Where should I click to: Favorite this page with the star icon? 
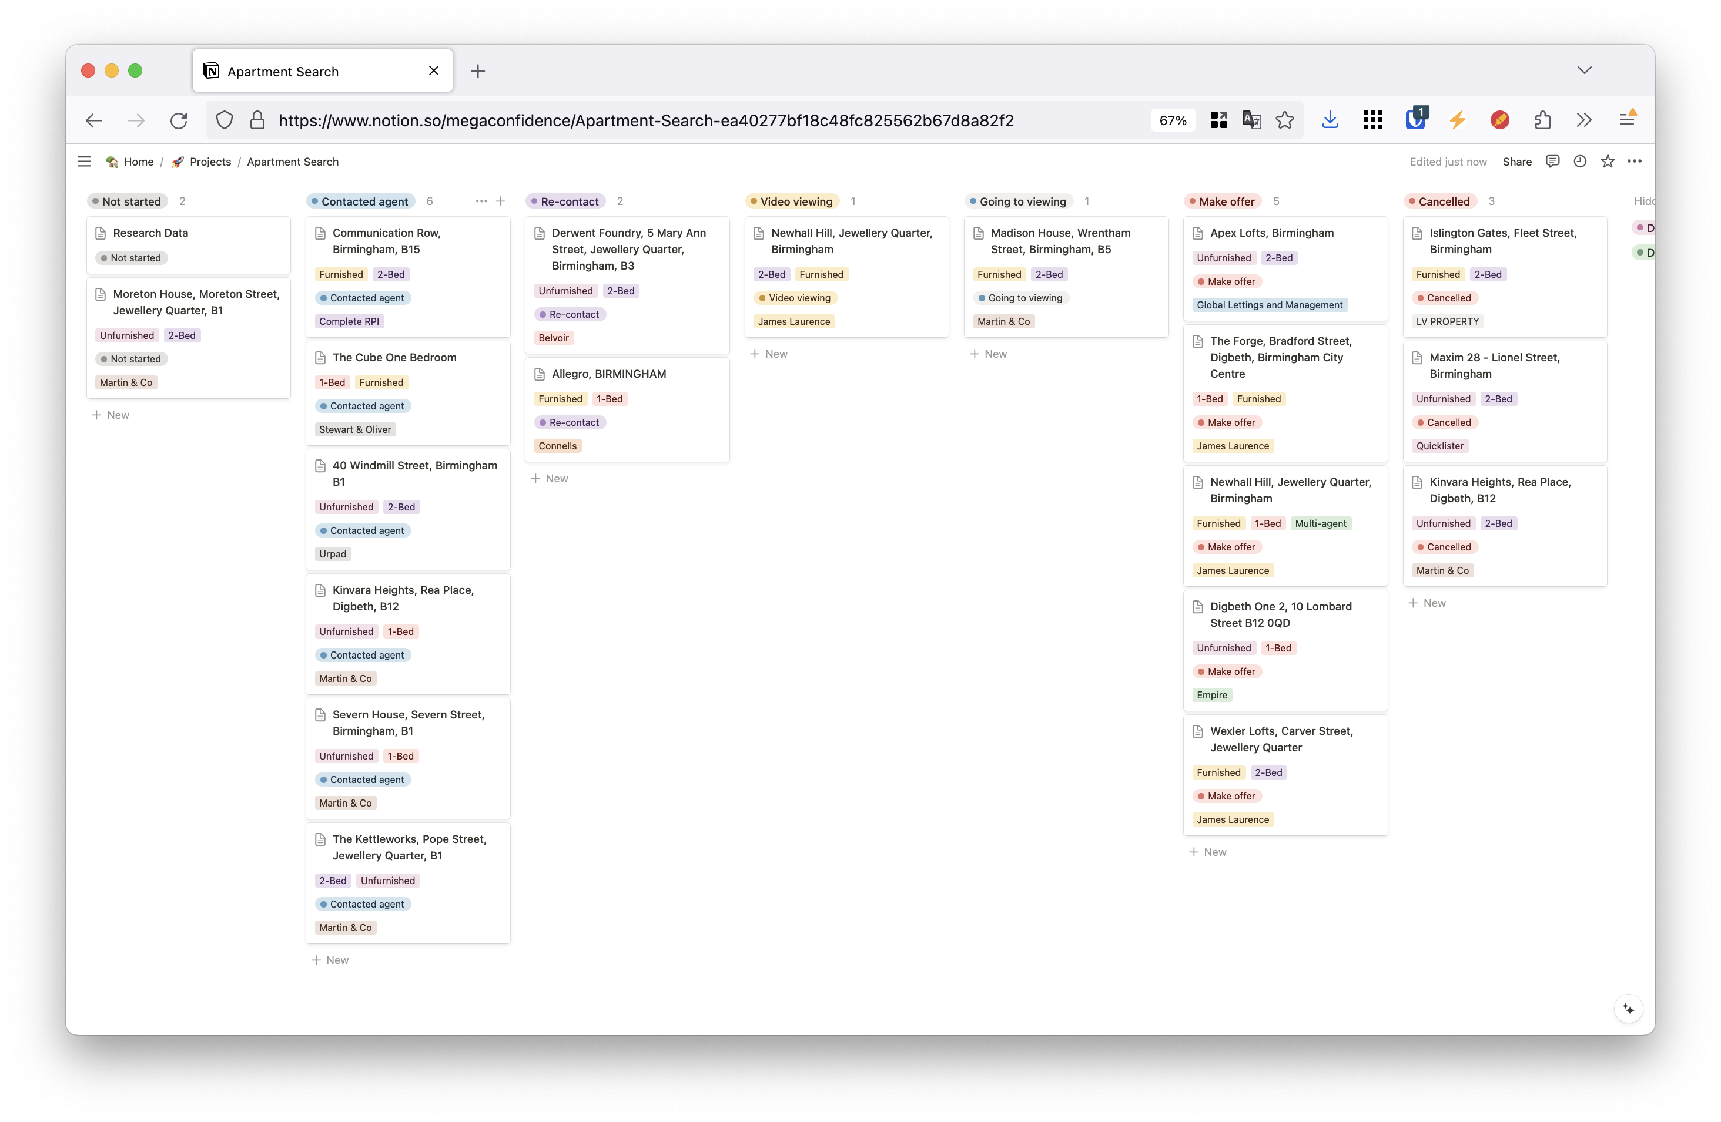(x=1608, y=162)
